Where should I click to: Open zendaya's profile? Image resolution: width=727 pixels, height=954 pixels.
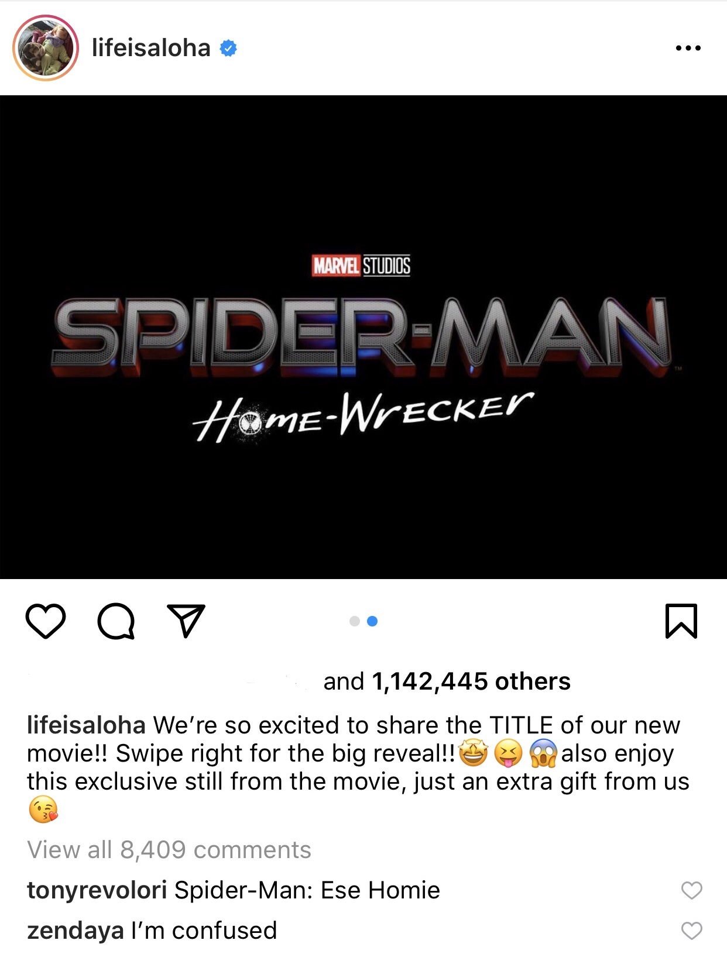[76, 931]
